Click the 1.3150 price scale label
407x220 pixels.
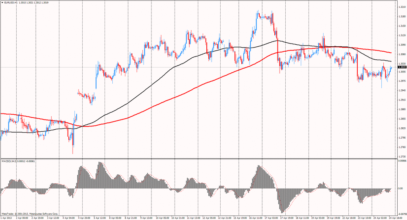pyautogui.click(x=402, y=26)
